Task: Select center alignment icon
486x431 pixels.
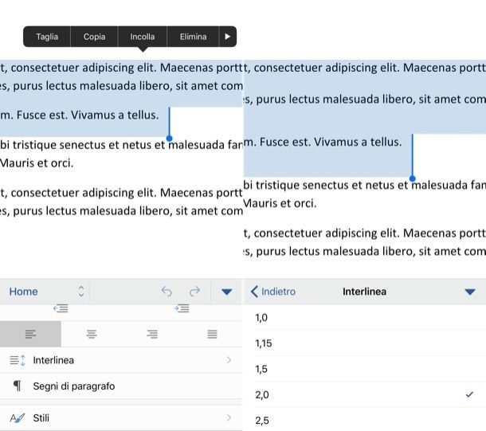Action: pos(92,334)
